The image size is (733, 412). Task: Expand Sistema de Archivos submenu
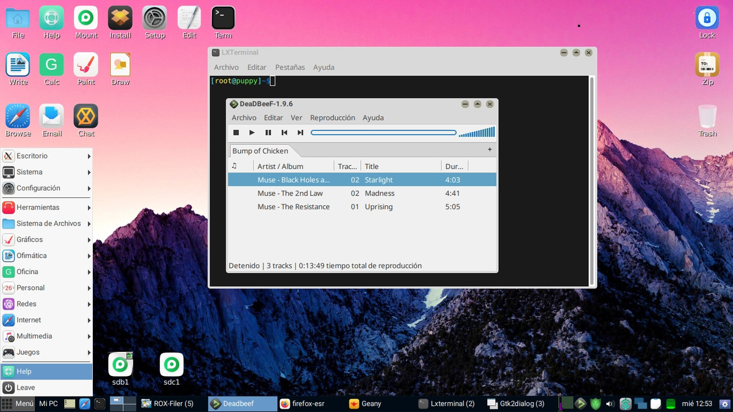point(46,224)
